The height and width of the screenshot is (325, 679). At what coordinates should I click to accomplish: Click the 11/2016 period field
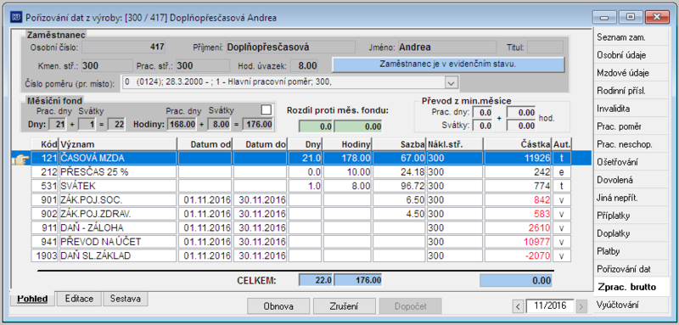pos(550,306)
